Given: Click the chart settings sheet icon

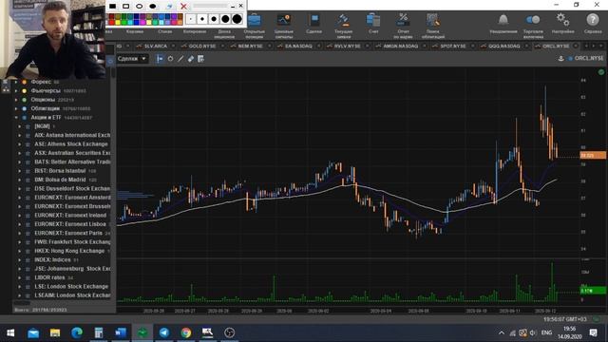Looking at the screenshot, I should 200,59.
